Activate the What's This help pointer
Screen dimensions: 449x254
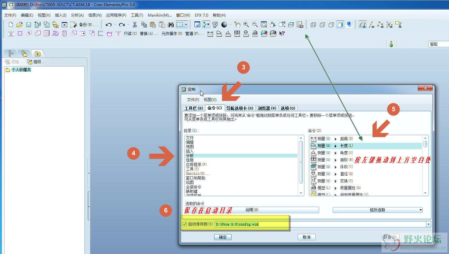[x=282, y=33]
